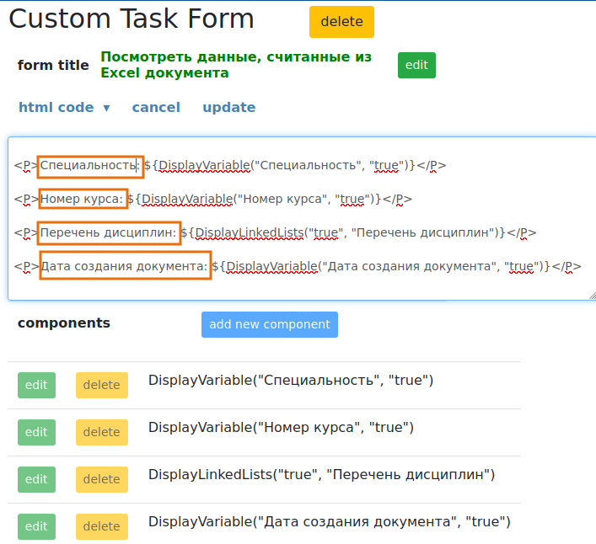Click ${DisplayLinkedLists in the code editor
The height and width of the screenshot is (544, 596).
pyautogui.click(x=242, y=232)
